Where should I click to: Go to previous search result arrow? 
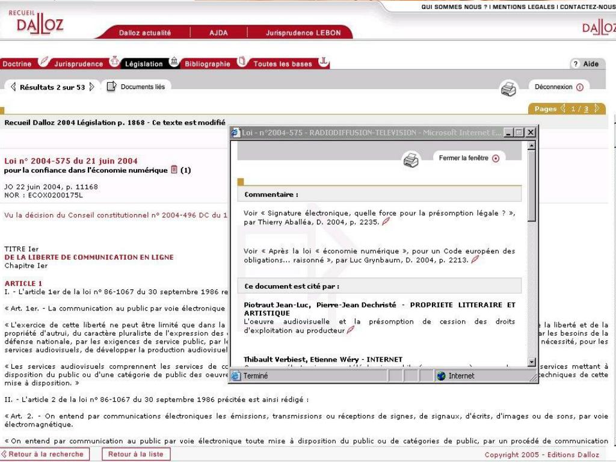13,87
